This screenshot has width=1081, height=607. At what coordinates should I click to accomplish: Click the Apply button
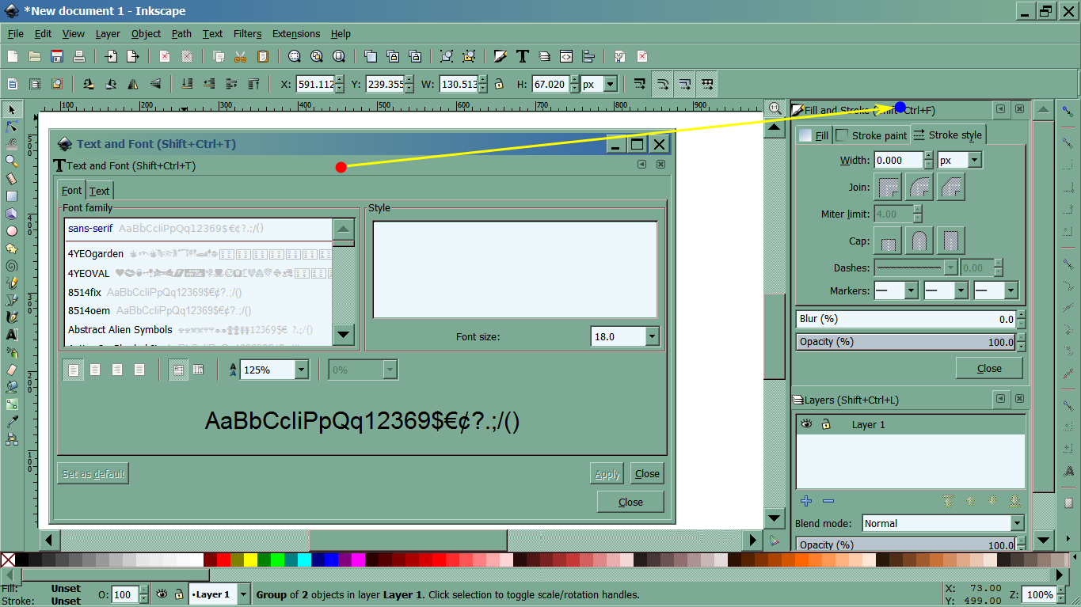pos(607,474)
